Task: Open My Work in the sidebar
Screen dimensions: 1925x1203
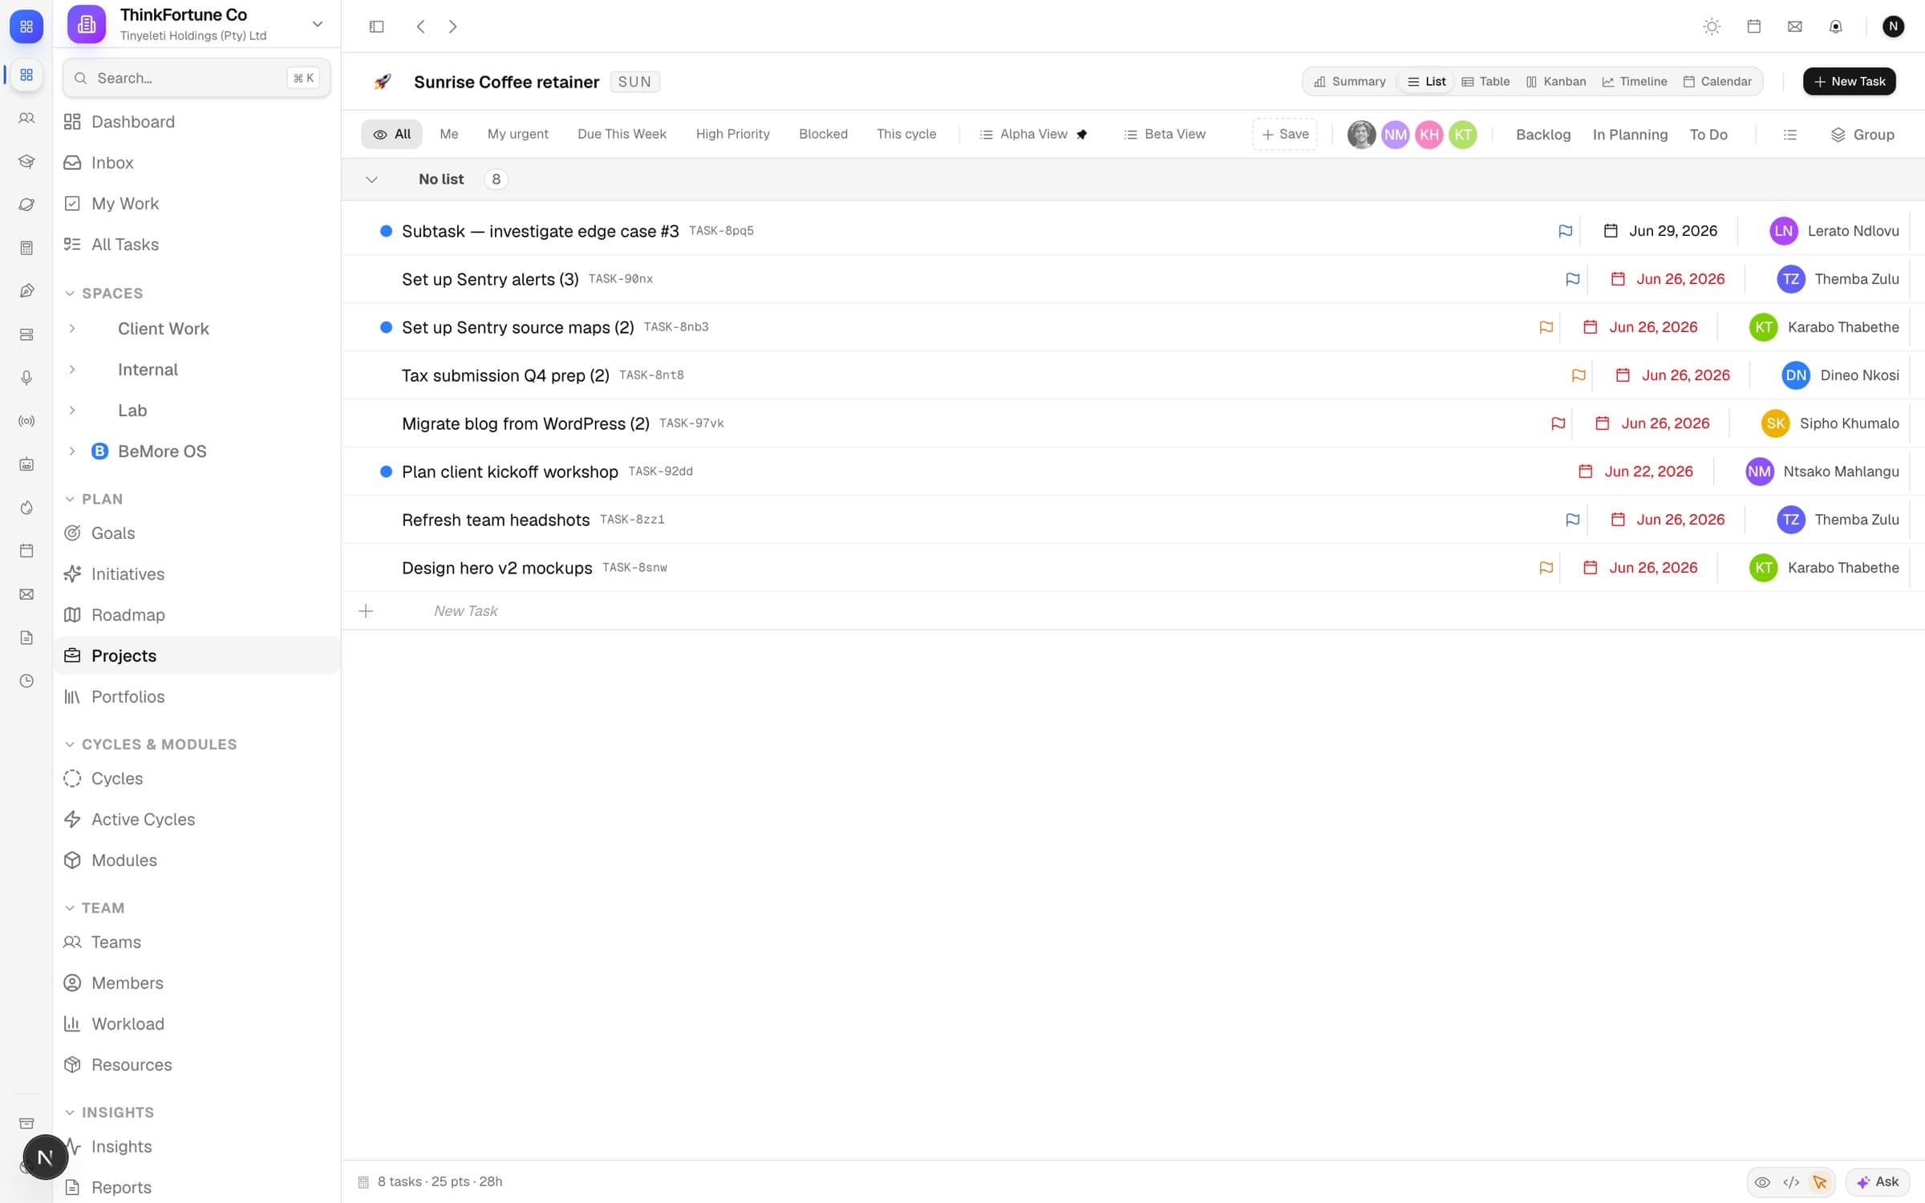Action: pyautogui.click(x=197, y=204)
